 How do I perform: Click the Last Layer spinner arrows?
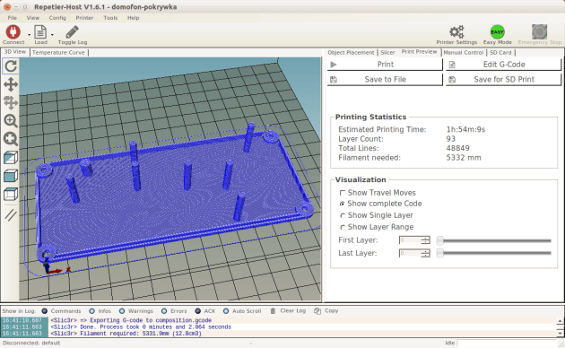[x=426, y=254]
